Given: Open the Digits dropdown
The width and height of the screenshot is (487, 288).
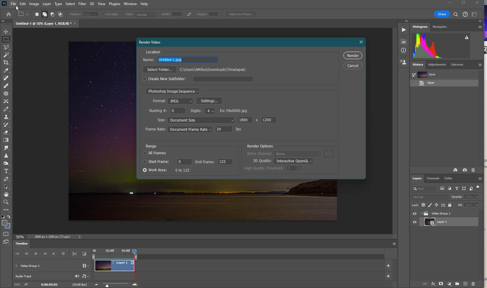Looking at the screenshot, I should click(210, 111).
